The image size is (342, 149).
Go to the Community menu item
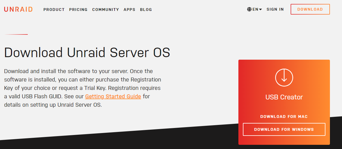point(106,10)
